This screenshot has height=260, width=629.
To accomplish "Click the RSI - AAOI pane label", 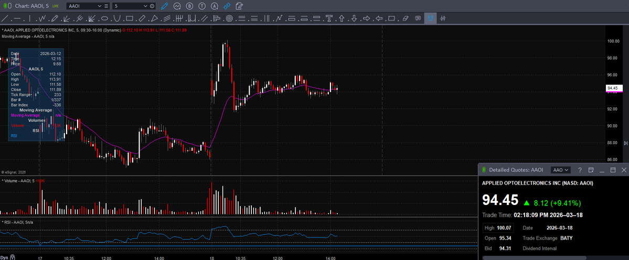I will pos(17,222).
